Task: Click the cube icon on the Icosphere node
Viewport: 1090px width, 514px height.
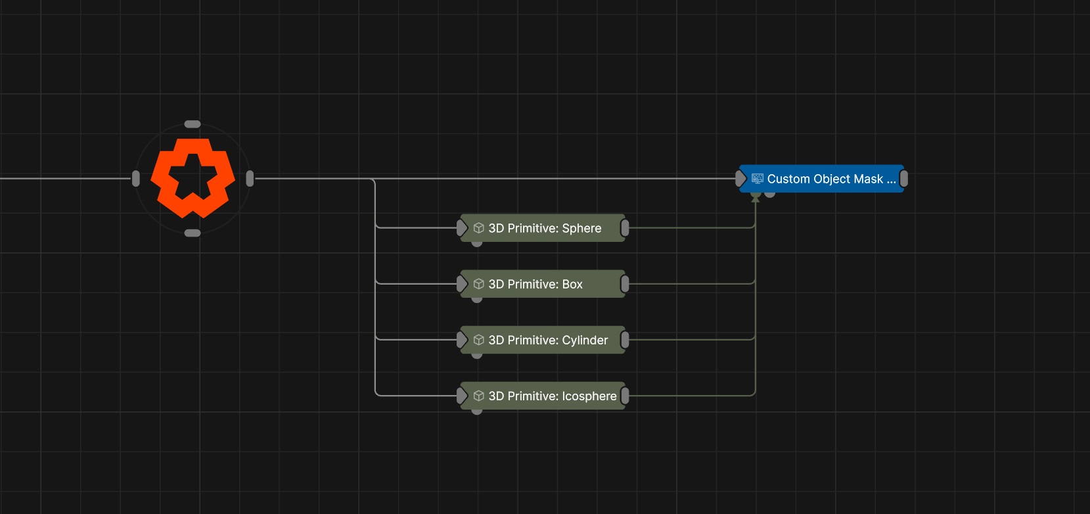Action: (479, 396)
